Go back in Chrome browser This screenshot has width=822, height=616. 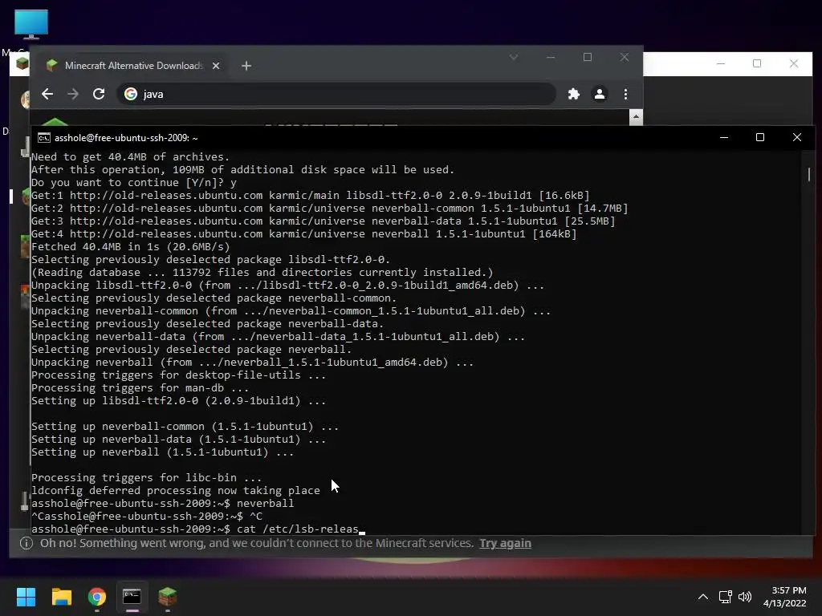click(x=47, y=94)
